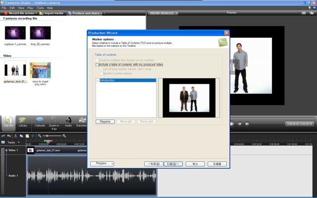Open the View menu
This screenshot has height=198, width=317.
21,8
